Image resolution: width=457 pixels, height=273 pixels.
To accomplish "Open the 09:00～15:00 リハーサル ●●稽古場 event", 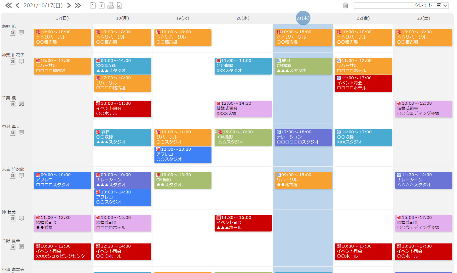I will click(303, 180).
